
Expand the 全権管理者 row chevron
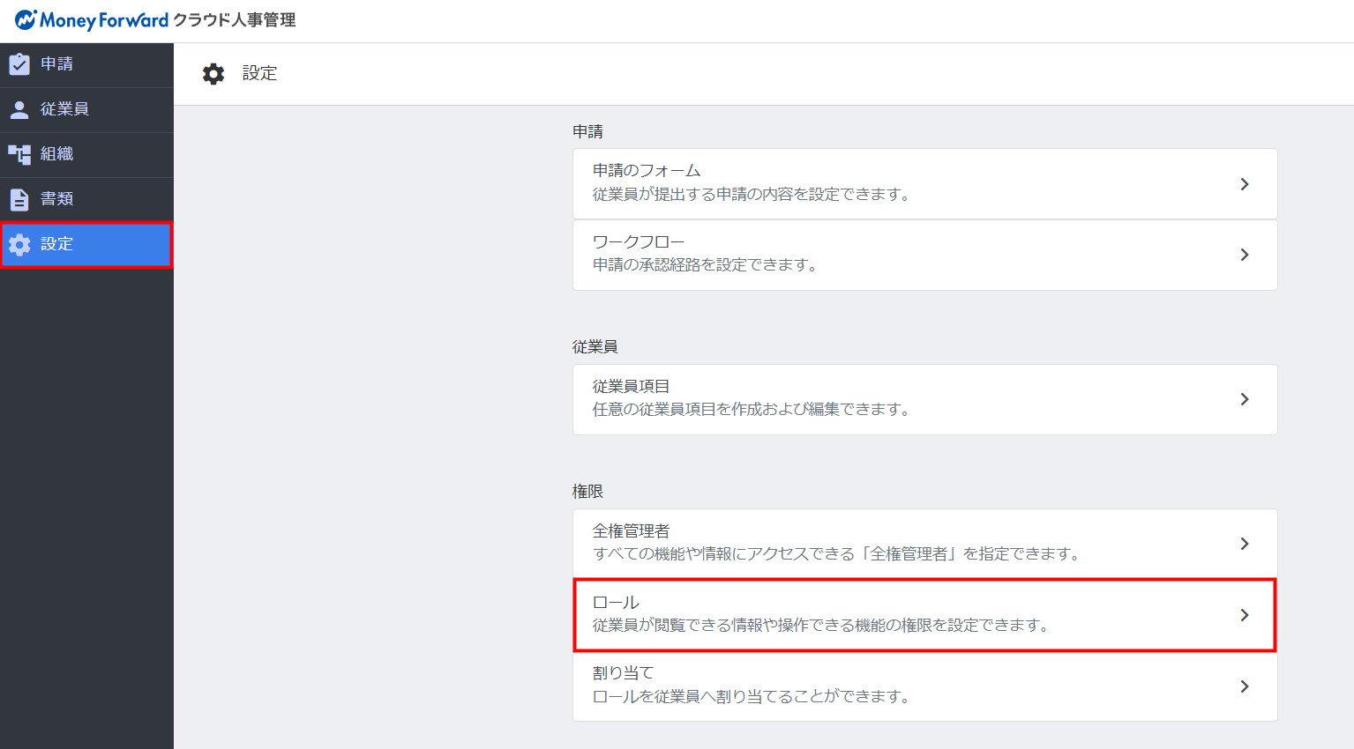click(x=1245, y=544)
